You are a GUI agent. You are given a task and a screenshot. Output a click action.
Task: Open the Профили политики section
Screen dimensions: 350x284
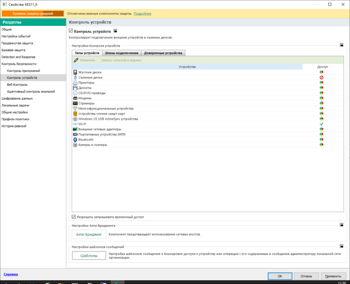(x=16, y=119)
